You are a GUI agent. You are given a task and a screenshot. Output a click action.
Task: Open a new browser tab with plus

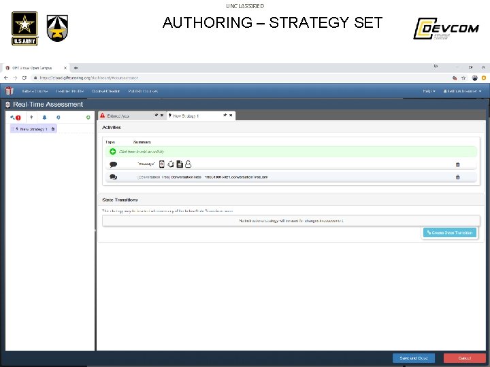pyautogui.click(x=76, y=68)
